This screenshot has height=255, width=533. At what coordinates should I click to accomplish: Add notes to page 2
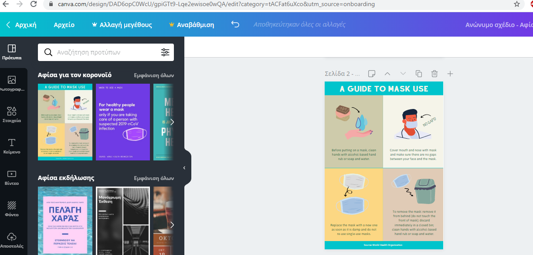coord(371,74)
